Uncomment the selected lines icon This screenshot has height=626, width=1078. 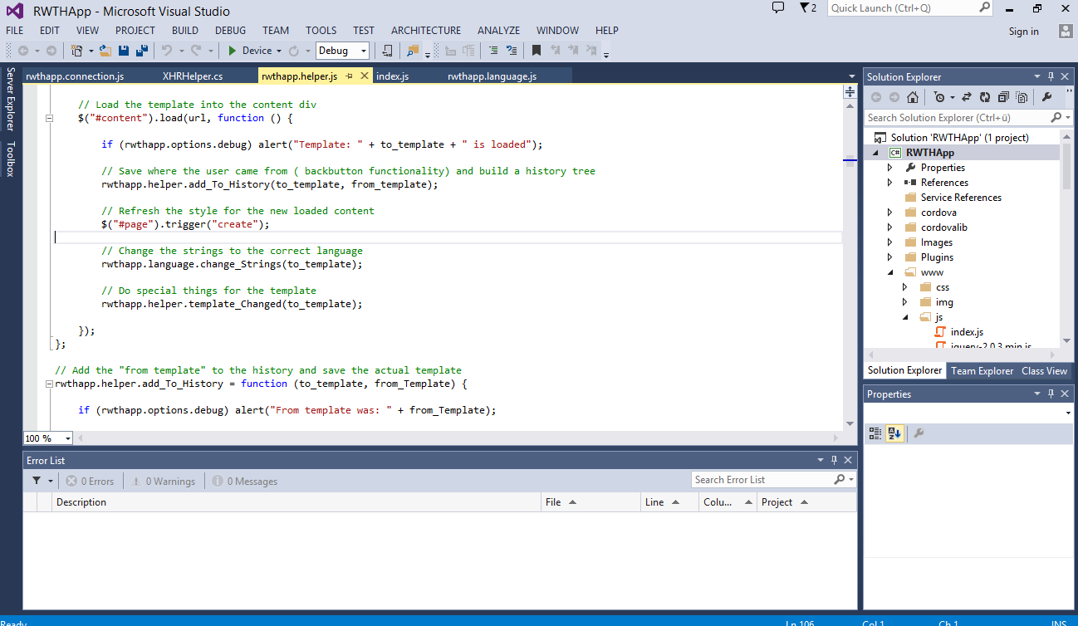[512, 51]
